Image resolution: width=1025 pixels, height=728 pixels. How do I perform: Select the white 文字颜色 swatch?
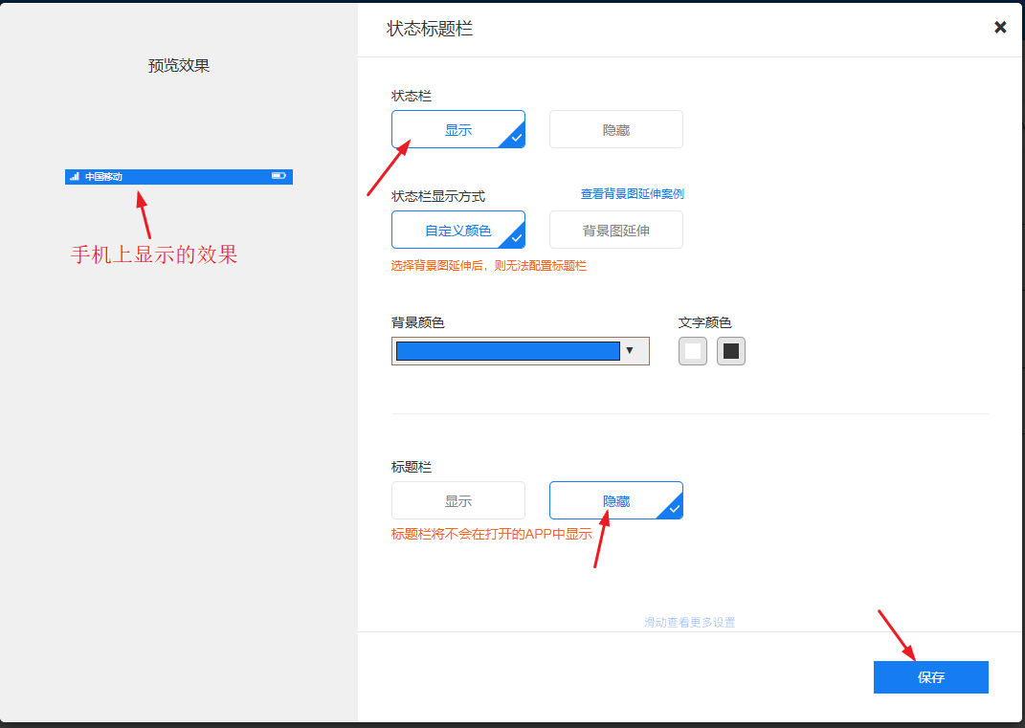tap(693, 351)
